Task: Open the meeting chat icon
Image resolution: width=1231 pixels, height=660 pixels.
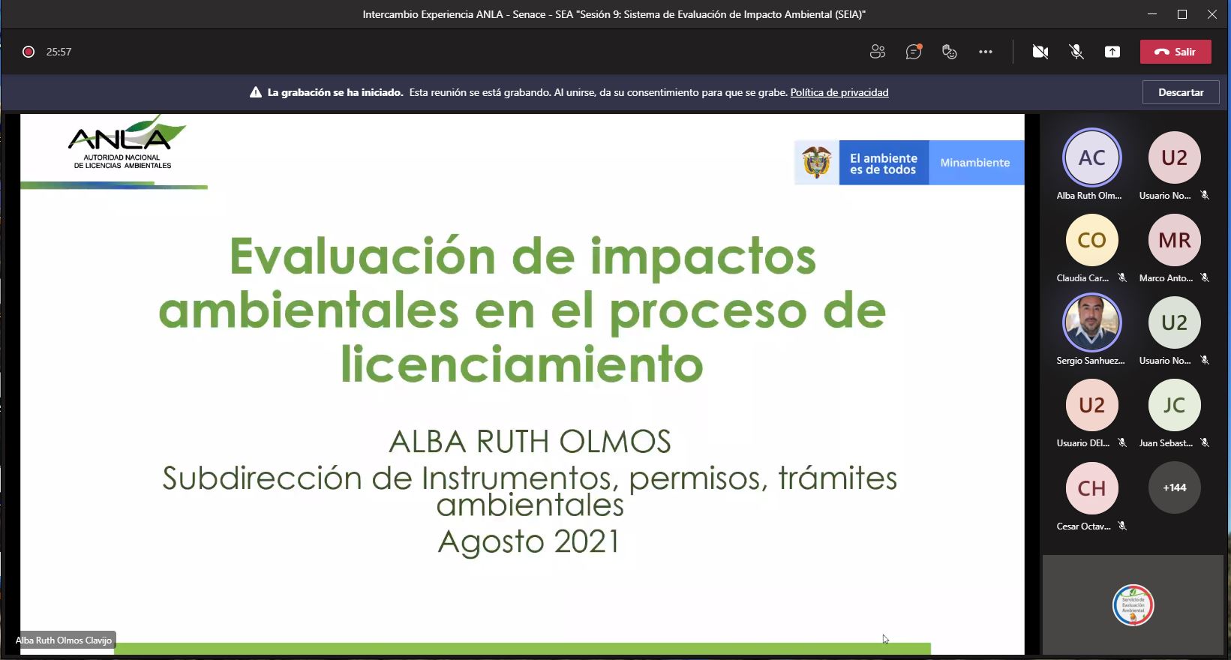Action: [x=913, y=52]
